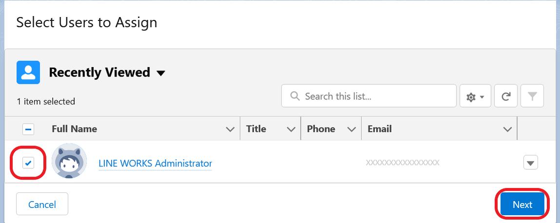Image resolution: width=560 pixels, height=223 pixels.
Task: Click the search magnifier icon
Action: click(x=295, y=96)
